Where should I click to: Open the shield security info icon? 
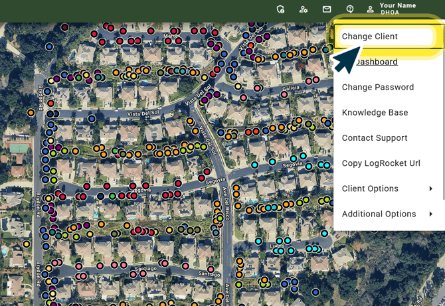(x=280, y=9)
